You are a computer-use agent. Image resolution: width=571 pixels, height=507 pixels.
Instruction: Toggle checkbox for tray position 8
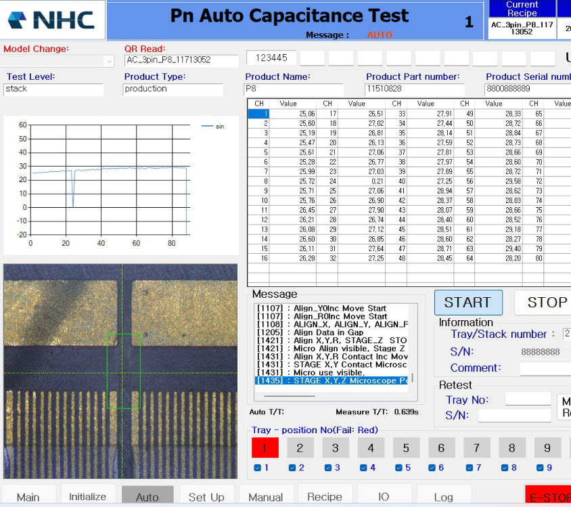pos(504,468)
